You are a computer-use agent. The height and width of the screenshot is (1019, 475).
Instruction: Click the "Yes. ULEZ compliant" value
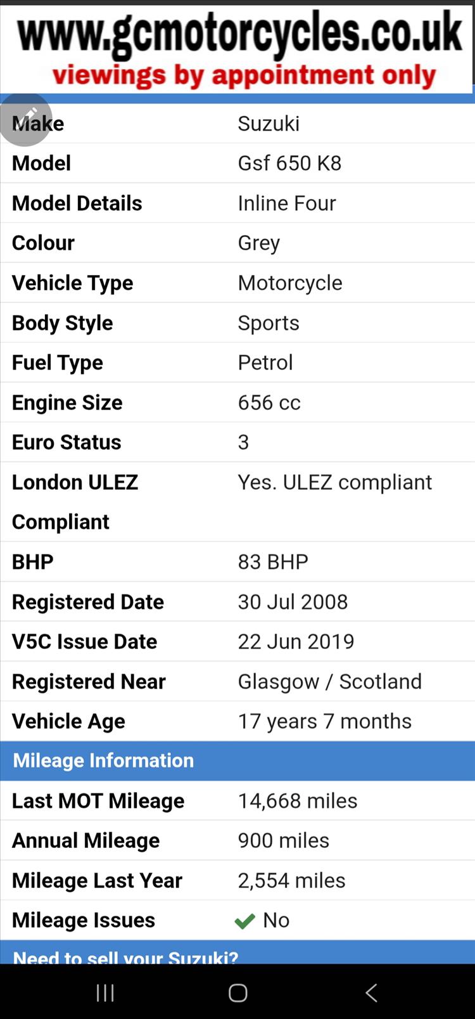[x=334, y=482]
